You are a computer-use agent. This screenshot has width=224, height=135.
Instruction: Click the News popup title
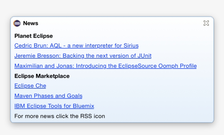click(31, 23)
